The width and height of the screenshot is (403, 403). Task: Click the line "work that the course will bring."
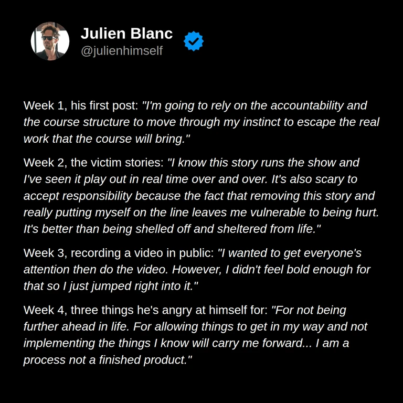click(107, 139)
